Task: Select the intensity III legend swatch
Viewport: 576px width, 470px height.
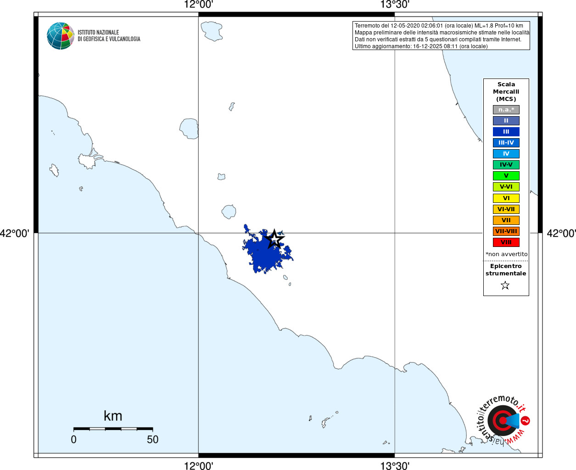Action: pyautogui.click(x=506, y=132)
